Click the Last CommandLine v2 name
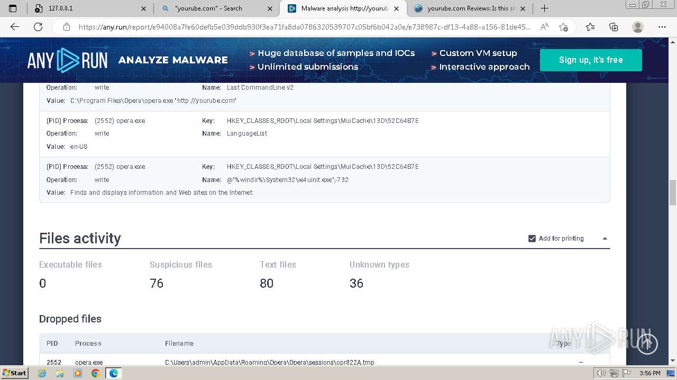The height and width of the screenshot is (380, 677). (x=260, y=88)
